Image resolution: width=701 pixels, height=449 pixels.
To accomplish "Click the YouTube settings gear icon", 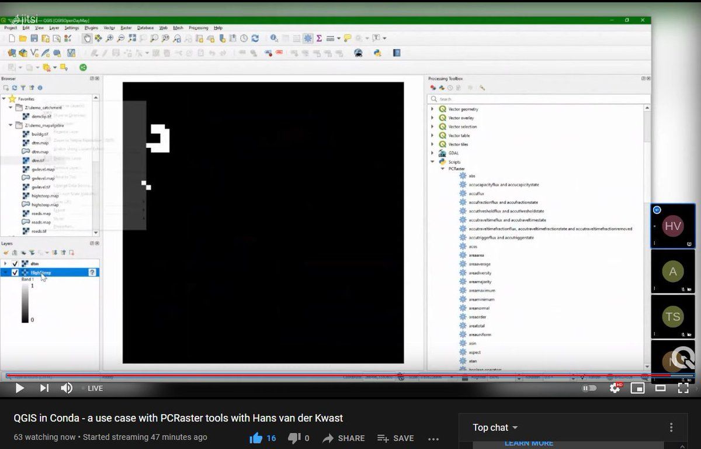I will click(x=615, y=388).
